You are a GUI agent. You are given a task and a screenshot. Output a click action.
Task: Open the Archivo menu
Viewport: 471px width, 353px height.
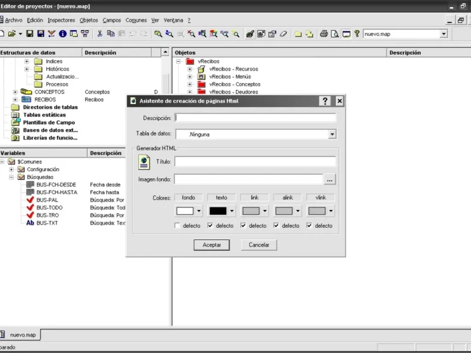click(x=14, y=20)
